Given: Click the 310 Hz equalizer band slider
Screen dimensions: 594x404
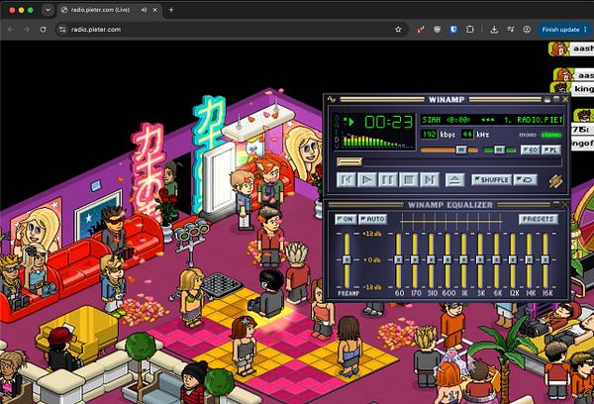Looking at the screenshot, I should tap(431, 260).
